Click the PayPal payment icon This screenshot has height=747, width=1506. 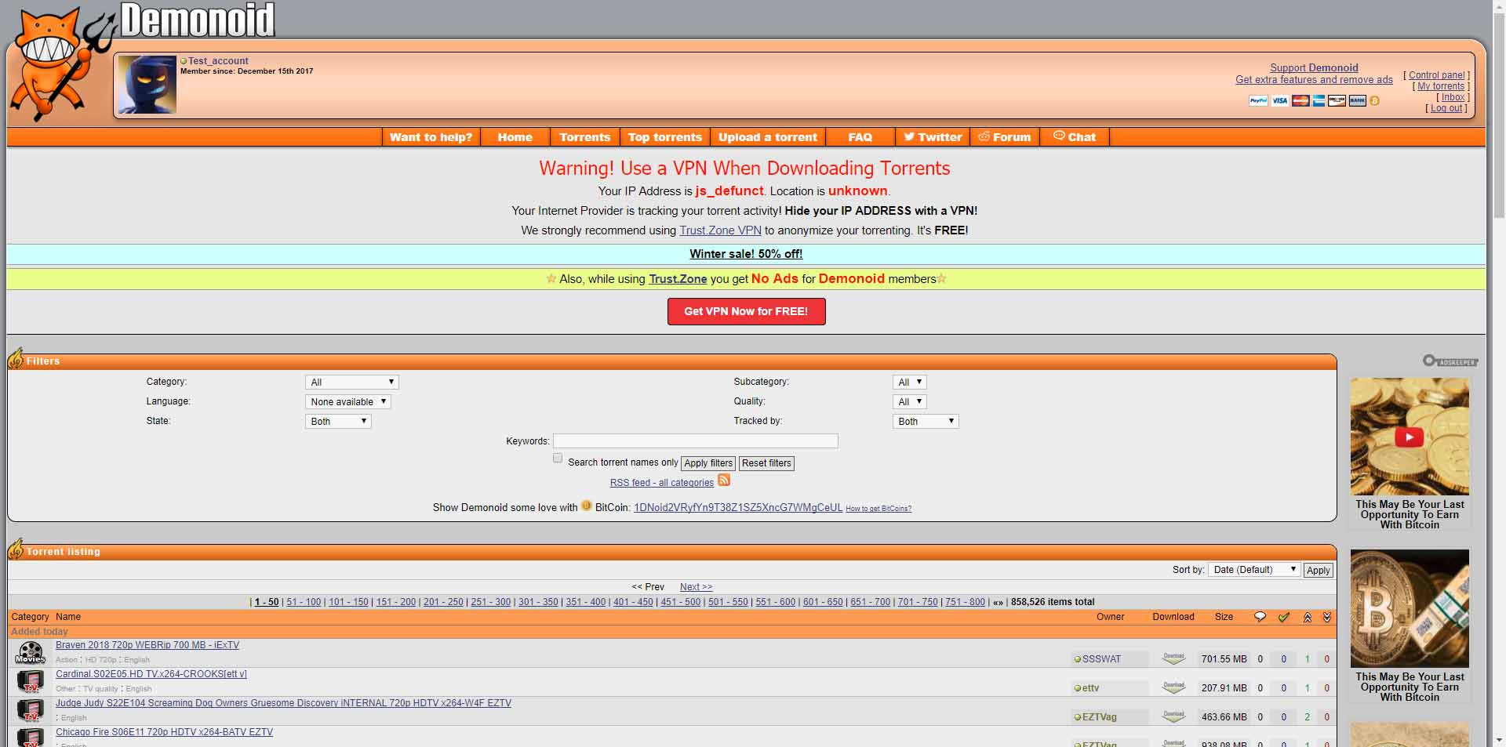coord(1258,100)
